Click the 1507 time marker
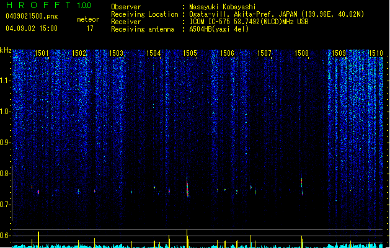 (264, 53)
